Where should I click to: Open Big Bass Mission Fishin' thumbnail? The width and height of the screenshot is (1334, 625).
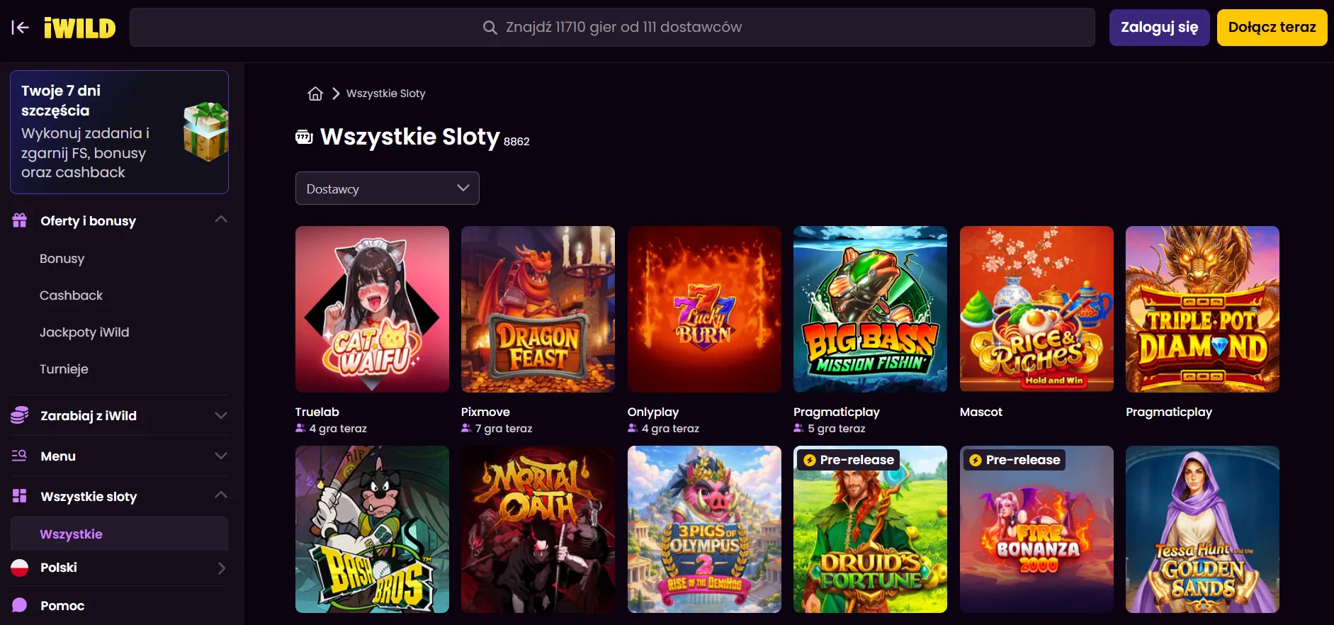tap(870, 309)
